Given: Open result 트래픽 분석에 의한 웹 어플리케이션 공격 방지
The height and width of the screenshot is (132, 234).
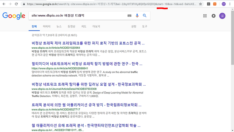Looking at the screenshot, I should tap(86, 105).
